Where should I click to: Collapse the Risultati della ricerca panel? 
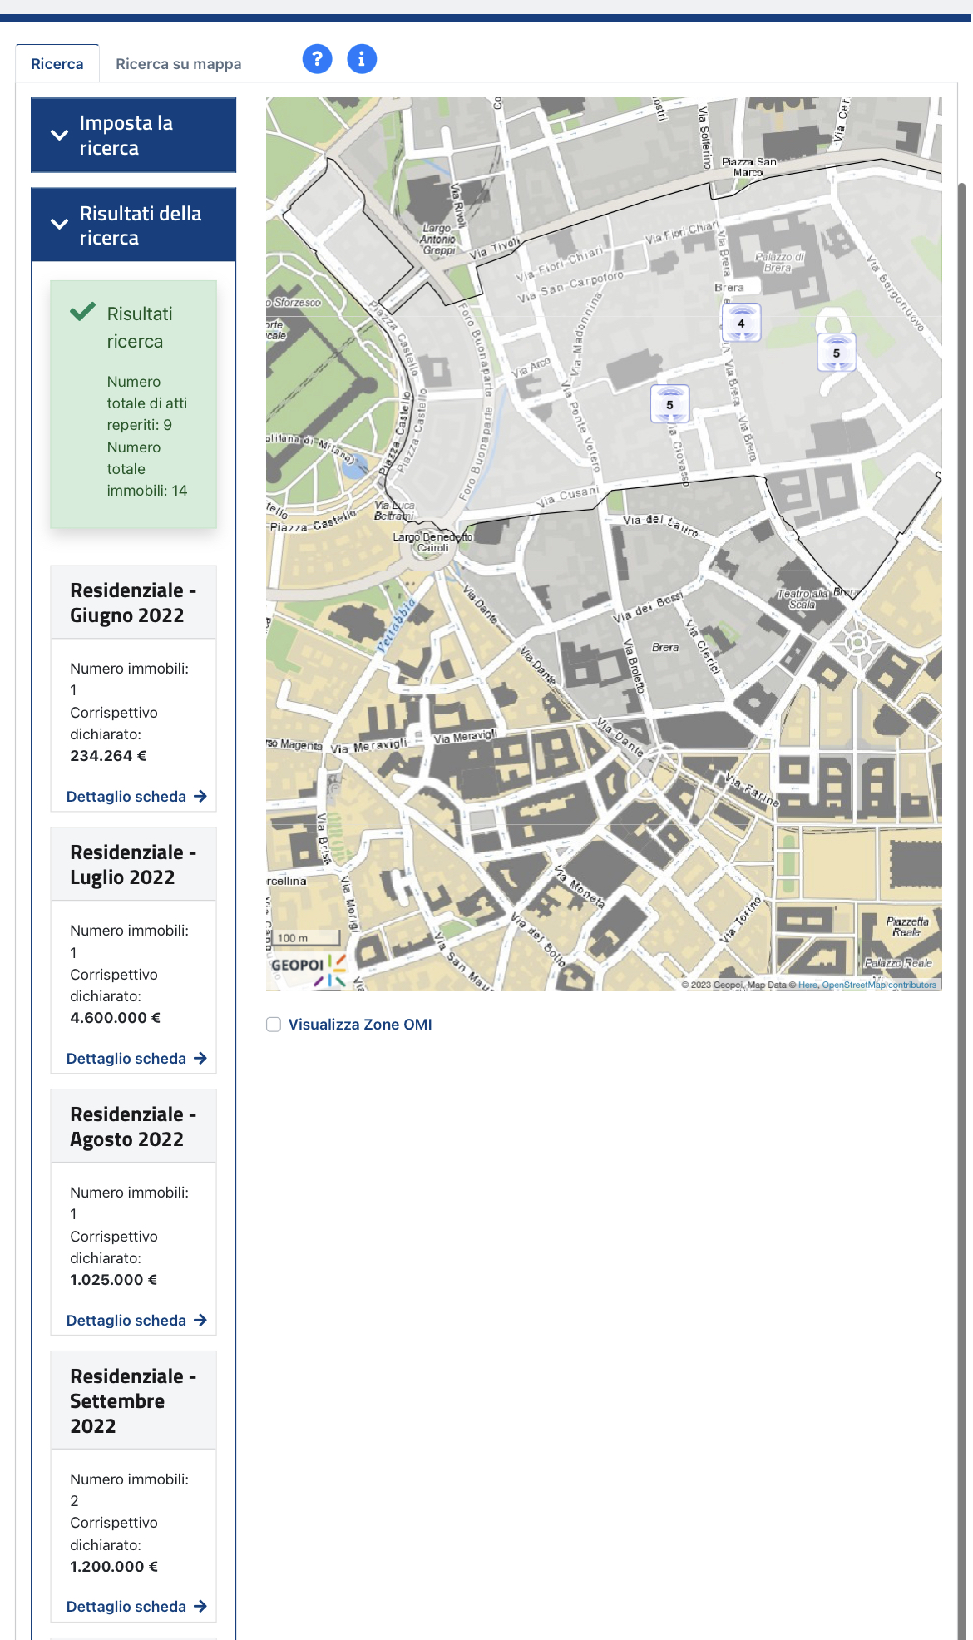(x=134, y=225)
